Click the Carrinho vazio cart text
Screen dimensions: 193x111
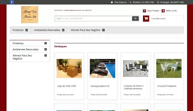click(158, 19)
